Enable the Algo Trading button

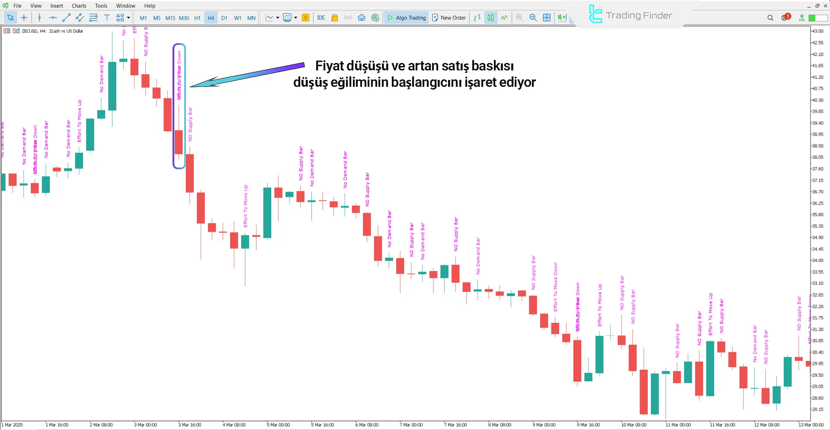tap(406, 18)
